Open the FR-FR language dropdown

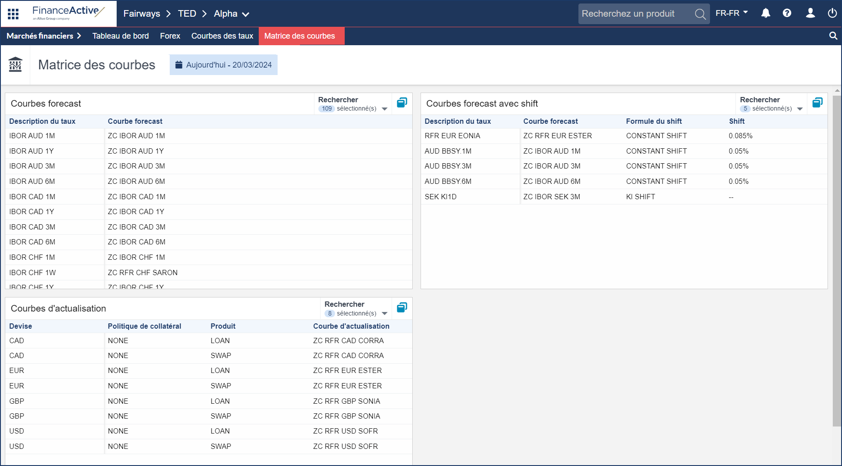731,13
